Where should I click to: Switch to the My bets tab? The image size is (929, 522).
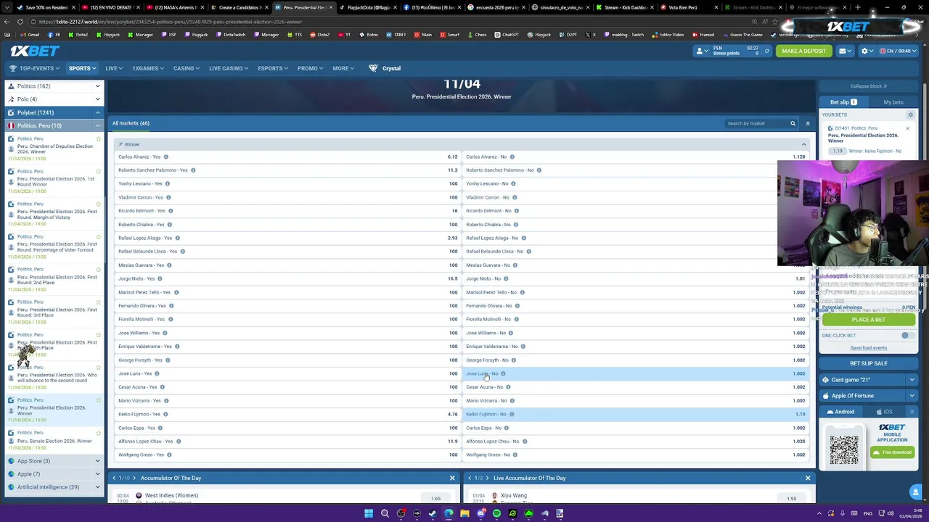pyautogui.click(x=893, y=102)
